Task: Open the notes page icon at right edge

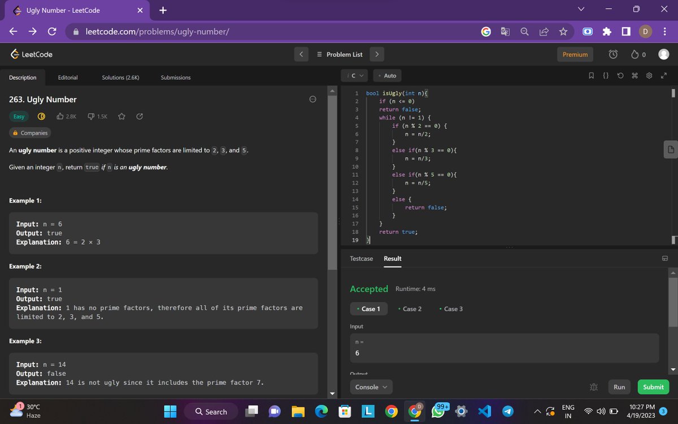Action: pyautogui.click(x=670, y=150)
